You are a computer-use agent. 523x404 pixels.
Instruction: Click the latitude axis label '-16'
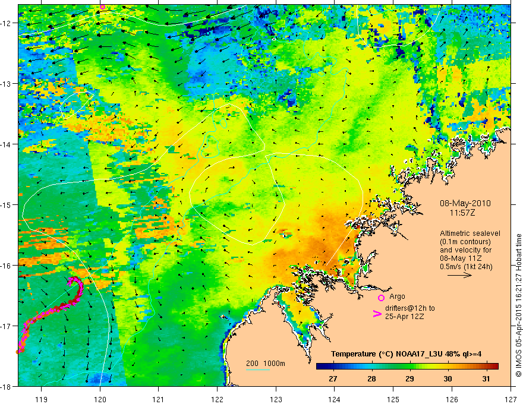(x=6, y=266)
